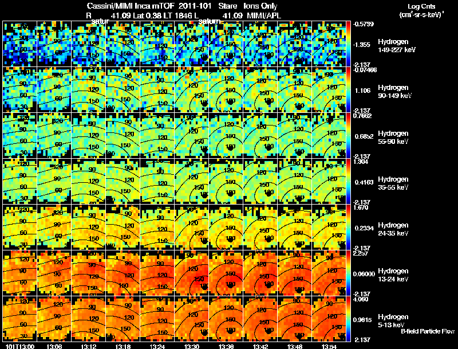
Task: Click the color bar for Hydrogen 13-24 keV
Action: click(x=348, y=273)
